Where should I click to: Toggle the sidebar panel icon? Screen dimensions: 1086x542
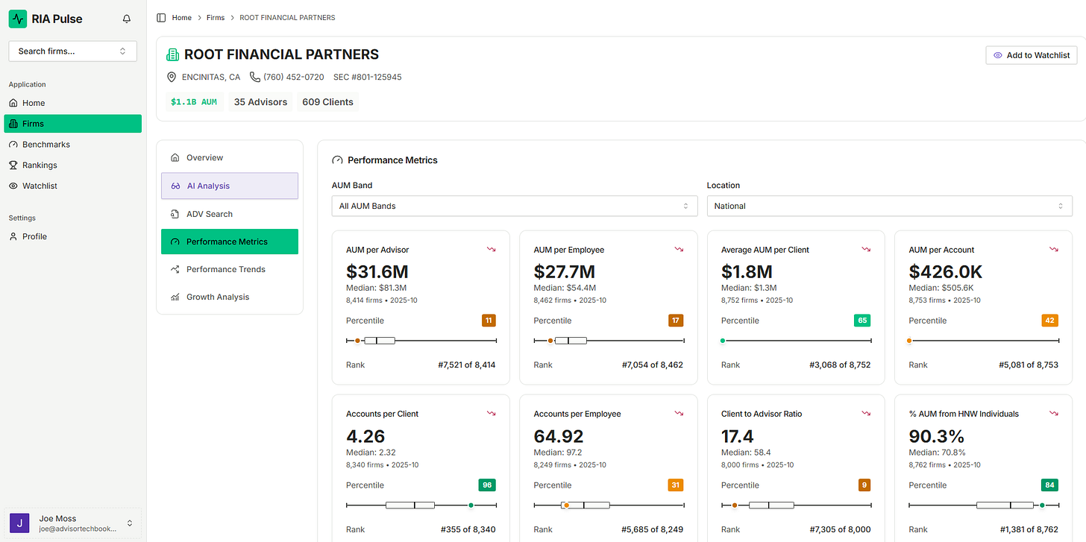[x=161, y=18]
